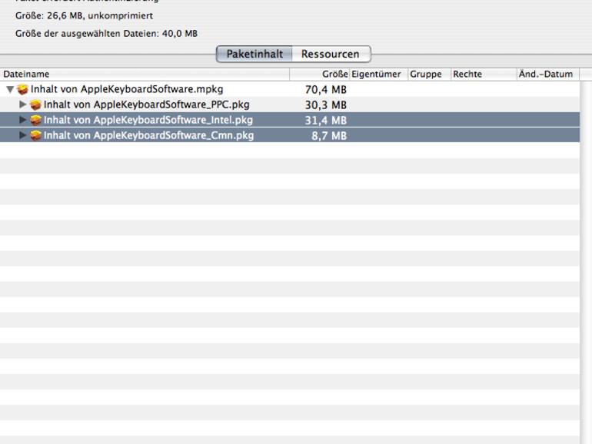Viewport: 592px width, 444px height.
Task: Switch to the Paketinhalt tab
Action: coord(254,54)
